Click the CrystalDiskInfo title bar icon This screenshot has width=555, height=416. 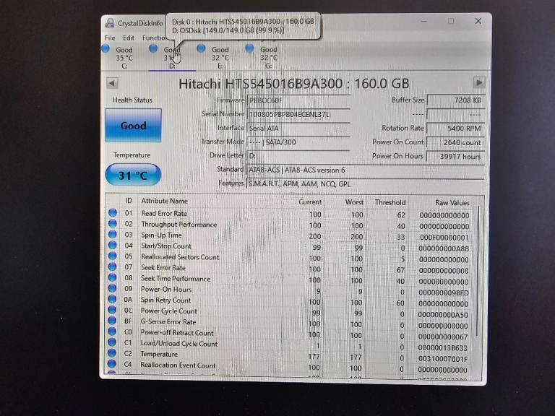(110, 23)
